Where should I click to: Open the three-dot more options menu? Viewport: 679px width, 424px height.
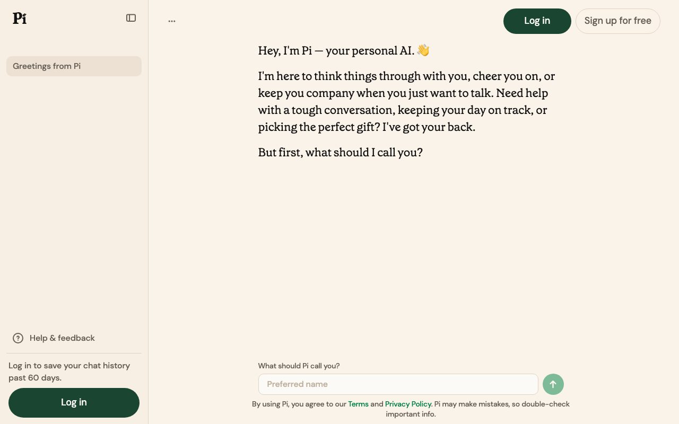pos(172,21)
